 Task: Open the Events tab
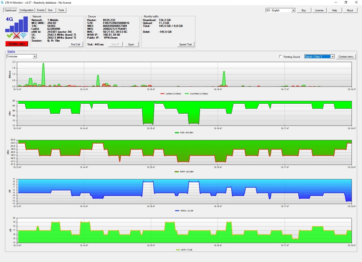pos(41,10)
